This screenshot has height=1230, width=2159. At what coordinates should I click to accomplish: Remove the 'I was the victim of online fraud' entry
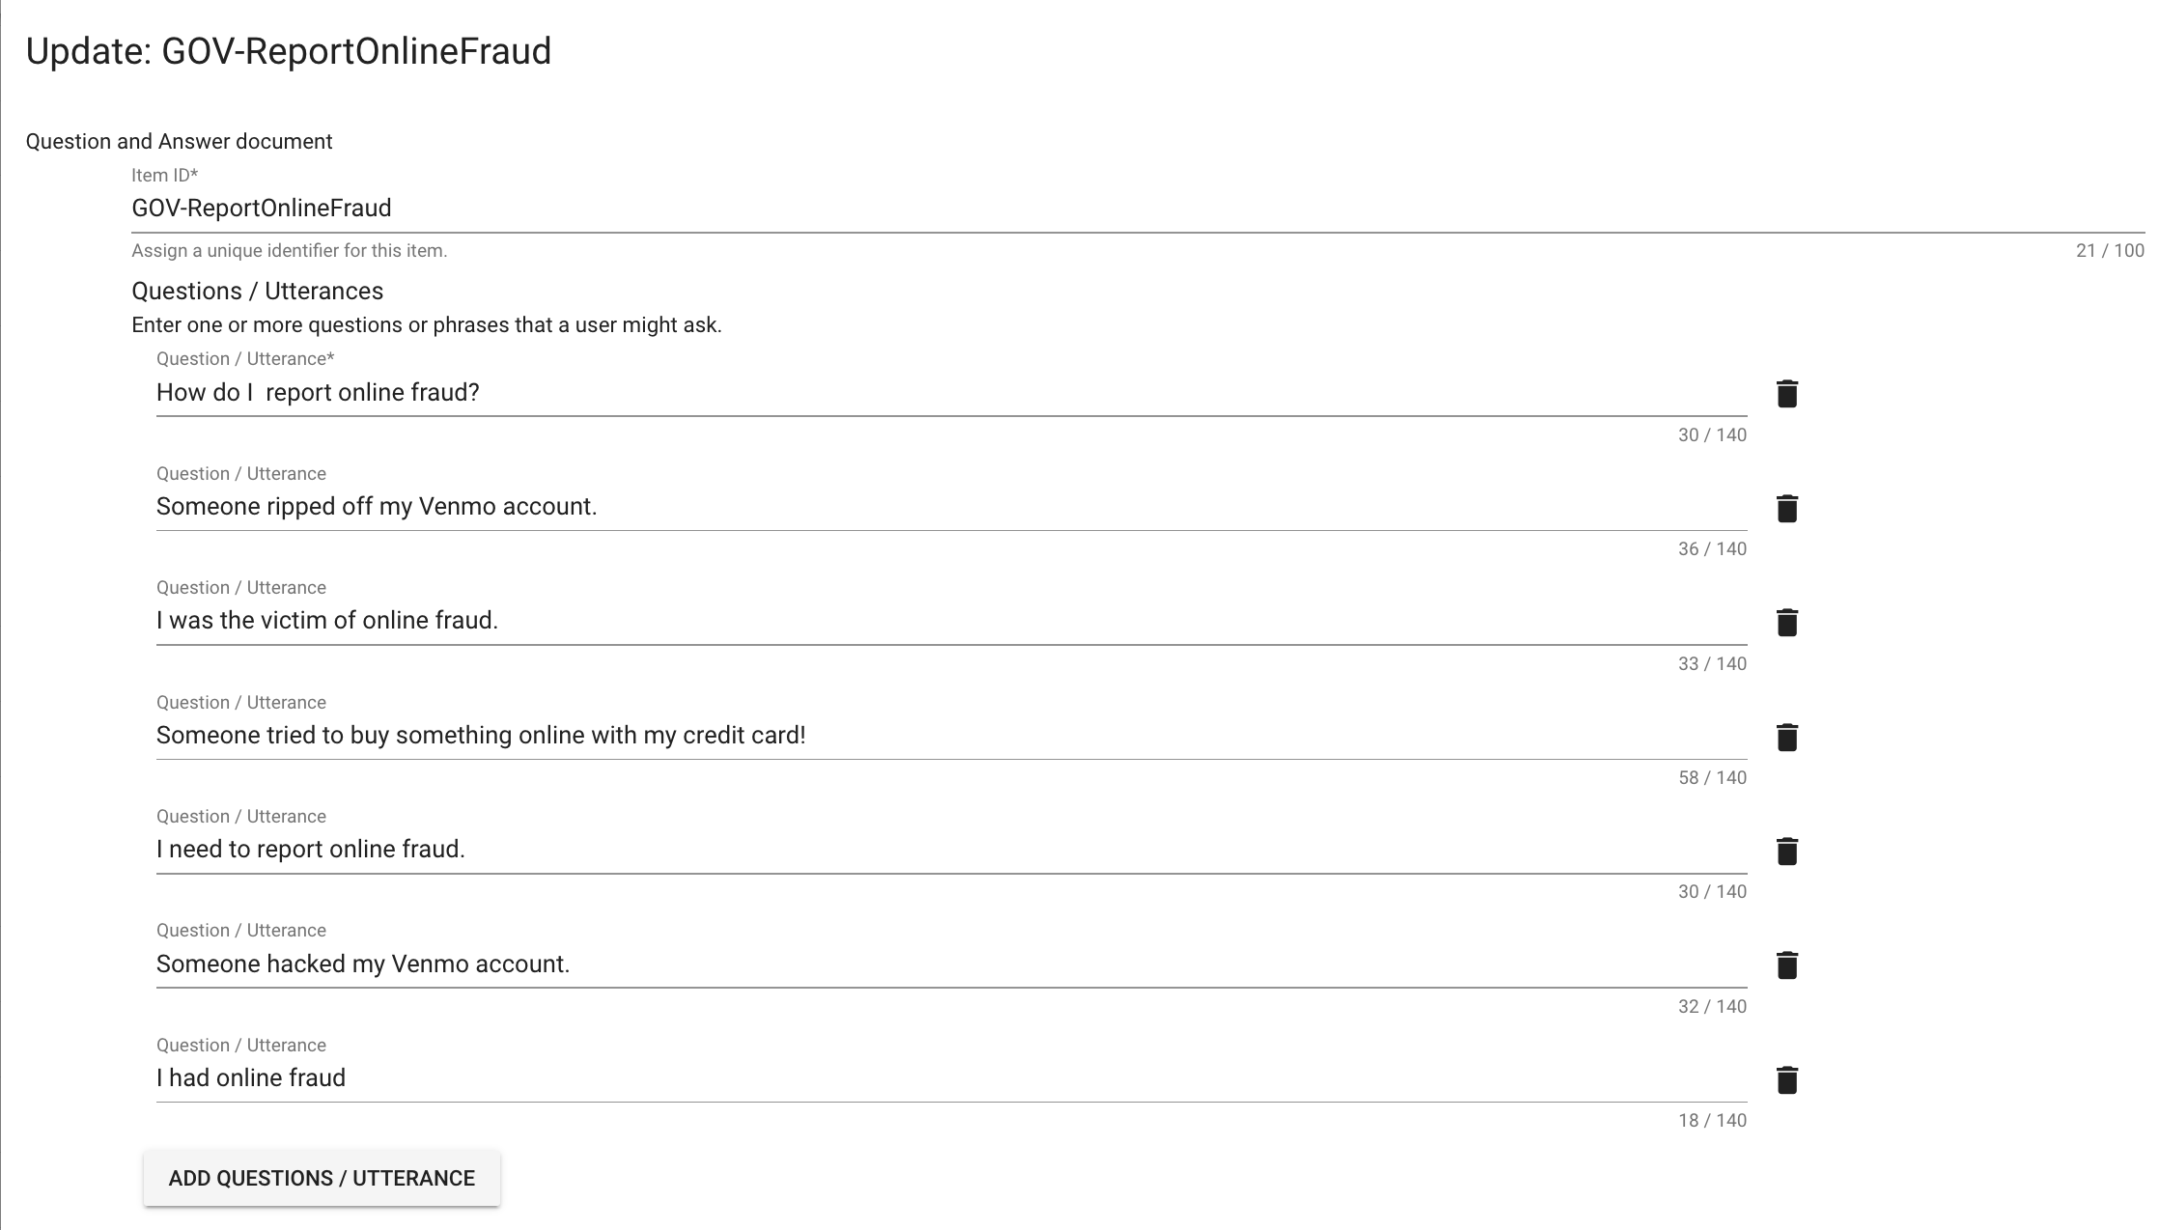[1786, 623]
